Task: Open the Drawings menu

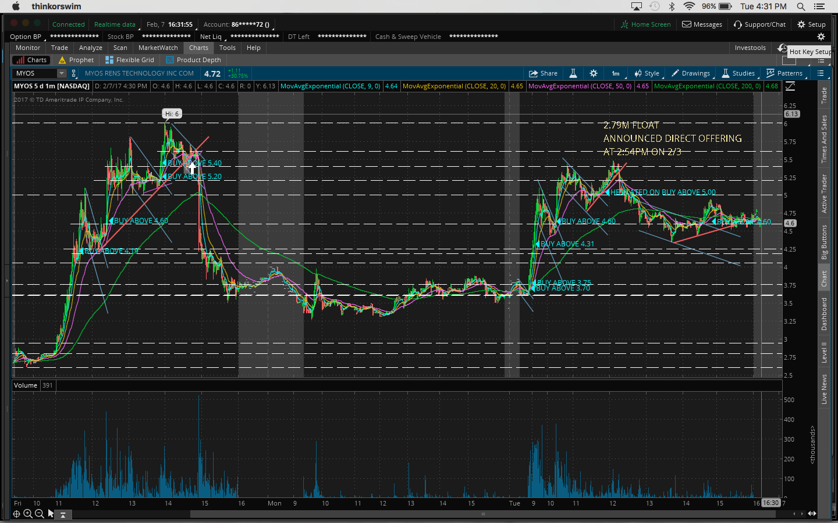Action: [x=691, y=73]
